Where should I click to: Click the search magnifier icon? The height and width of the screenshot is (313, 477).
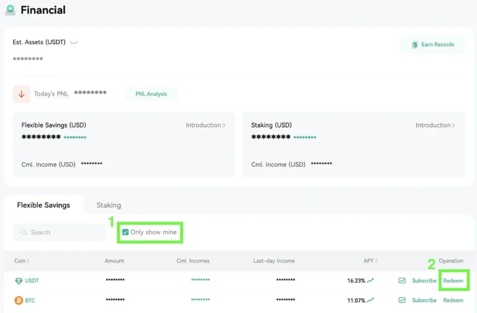[24, 232]
